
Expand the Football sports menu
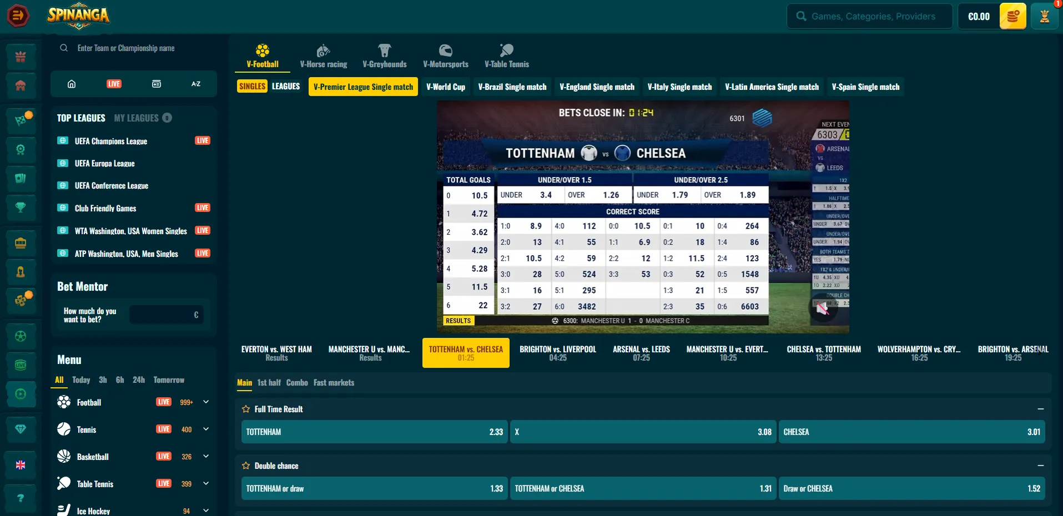(206, 402)
